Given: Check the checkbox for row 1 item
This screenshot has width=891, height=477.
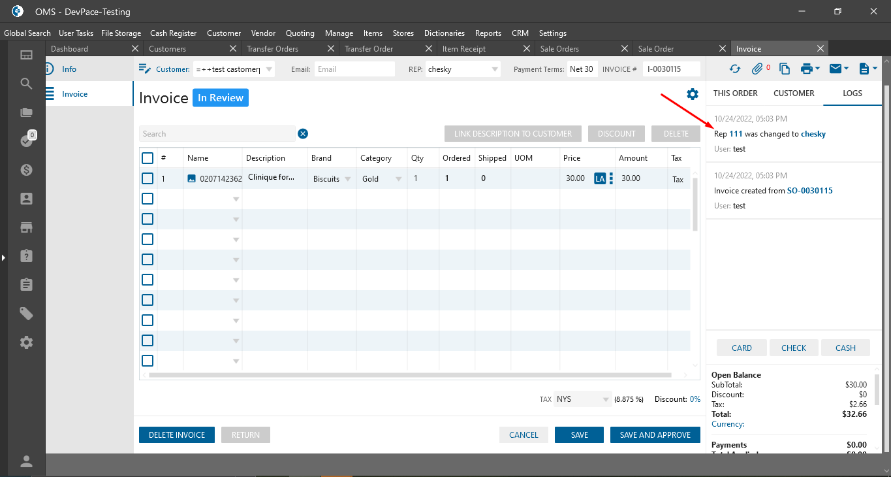Looking at the screenshot, I should [x=148, y=178].
